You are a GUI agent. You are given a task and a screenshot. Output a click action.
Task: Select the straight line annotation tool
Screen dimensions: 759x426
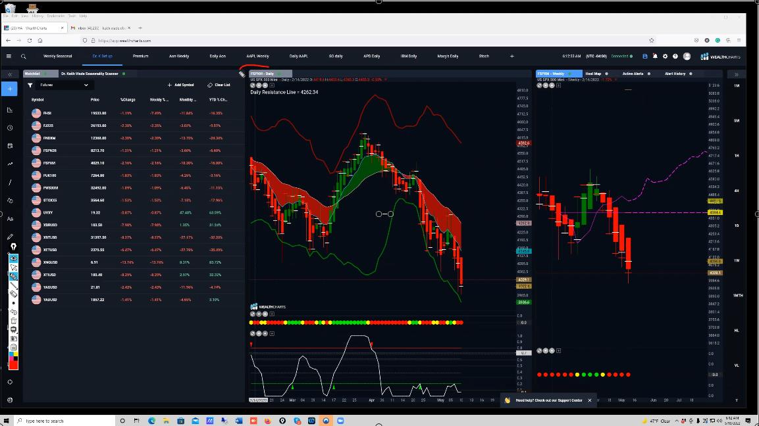coord(14,286)
